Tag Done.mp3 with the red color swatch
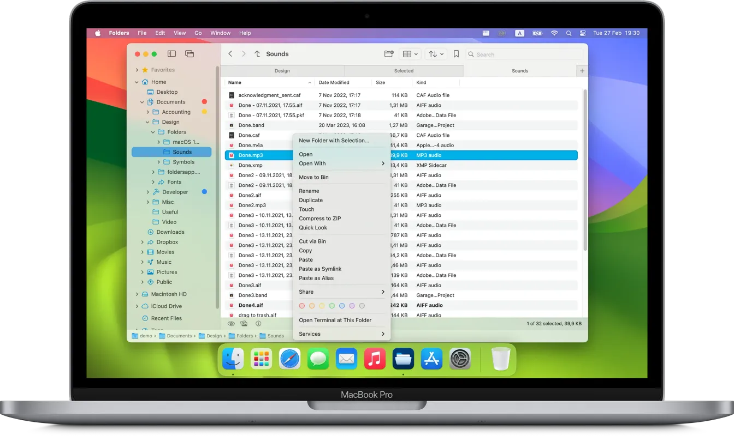Screen dimensions: 734x436 click(x=302, y=306)
